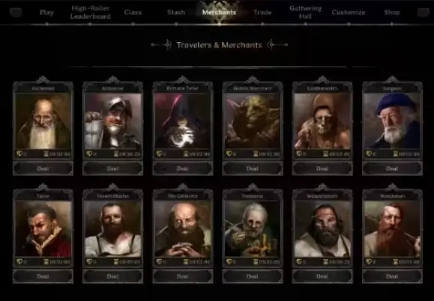Click the Weaponsmith's hourglass timer icon

pos(325,261)
